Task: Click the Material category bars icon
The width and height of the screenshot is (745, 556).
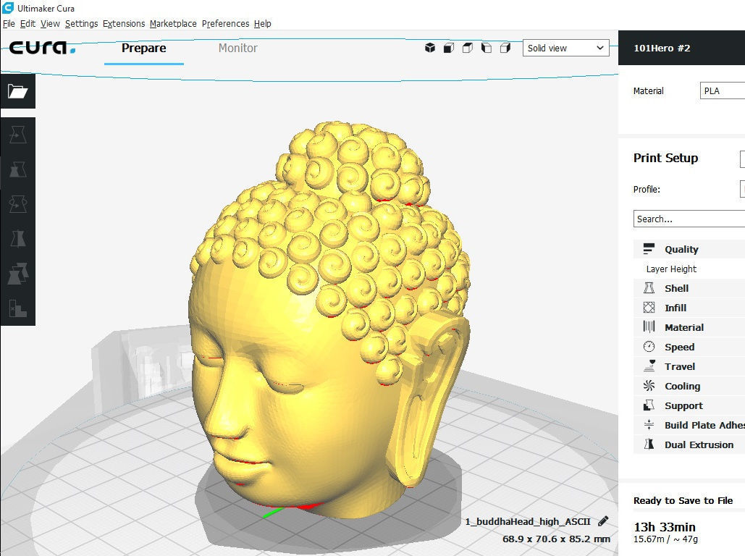Action: [x=649, y=327]
